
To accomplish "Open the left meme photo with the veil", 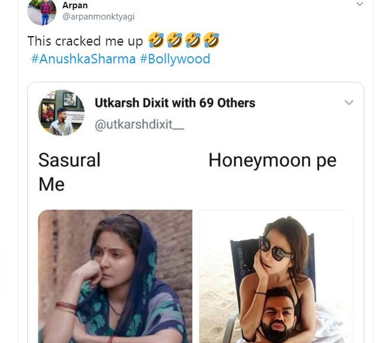I will (115, 276).
